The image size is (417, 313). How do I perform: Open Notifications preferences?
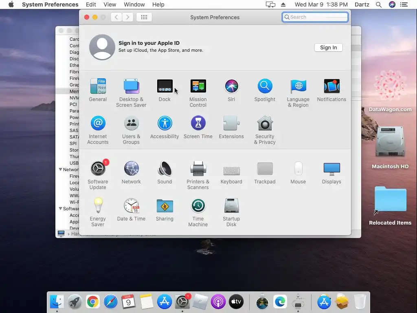[x=331, y=90]
